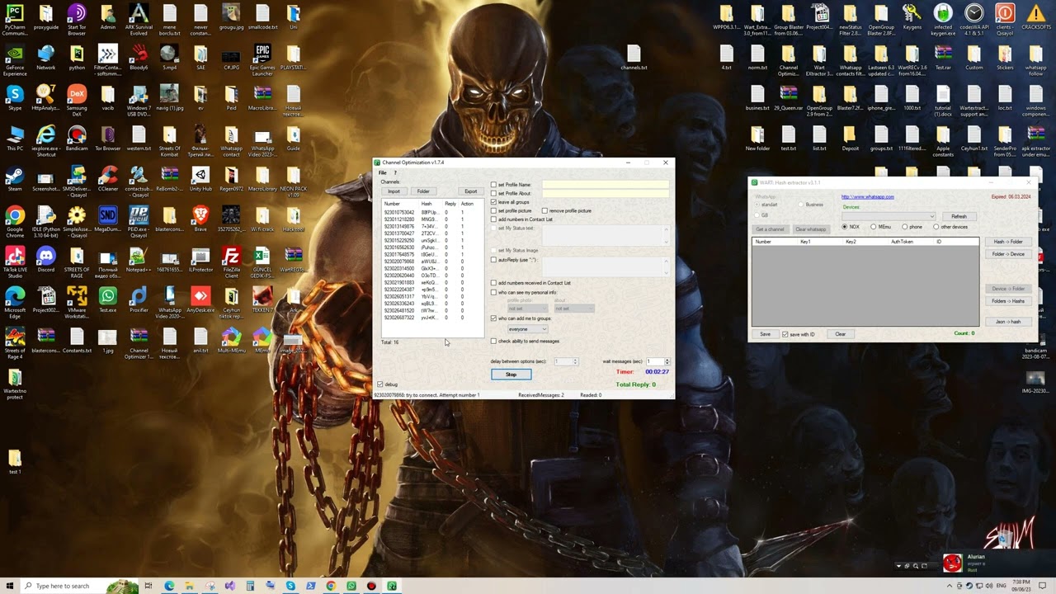Image resolution: width=1056 pixels, height=594 pixels.
Task: Open the File menu in Channel Optimization
Action: [382, 172]
